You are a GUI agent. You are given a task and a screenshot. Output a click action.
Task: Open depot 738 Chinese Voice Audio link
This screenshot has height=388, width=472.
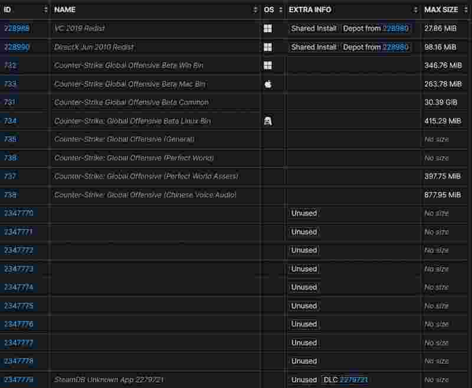coord(10,195)
